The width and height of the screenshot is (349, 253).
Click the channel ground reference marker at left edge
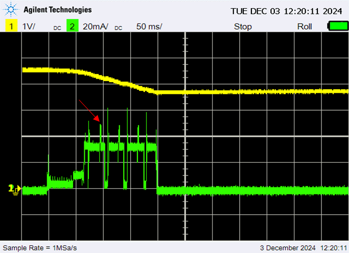pyautogui.click(x=14, y=189)
